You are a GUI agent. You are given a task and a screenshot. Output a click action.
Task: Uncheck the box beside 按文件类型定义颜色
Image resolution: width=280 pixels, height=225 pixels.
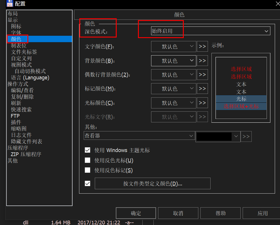pyautogui.click(x=87, y=183)
